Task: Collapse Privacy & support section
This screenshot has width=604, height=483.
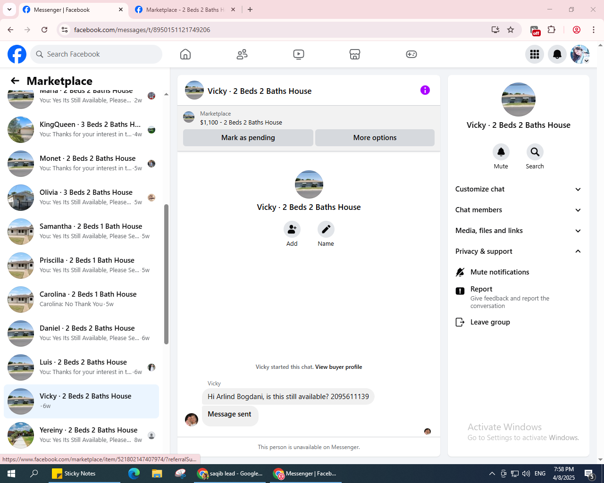Action: 518,251
